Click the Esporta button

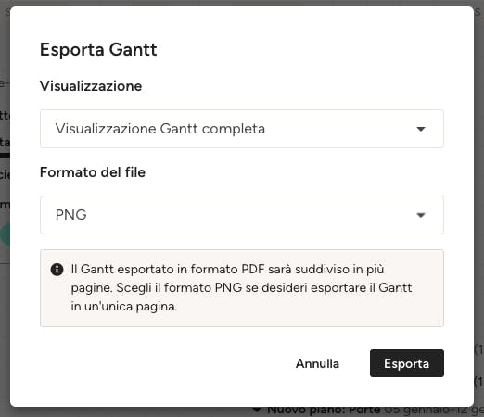pyautogui.click(x=407, y=363)
